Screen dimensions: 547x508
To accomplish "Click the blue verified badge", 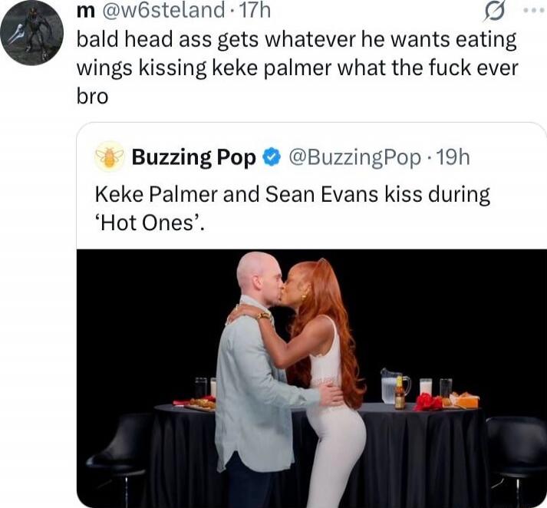I will 271,157.
